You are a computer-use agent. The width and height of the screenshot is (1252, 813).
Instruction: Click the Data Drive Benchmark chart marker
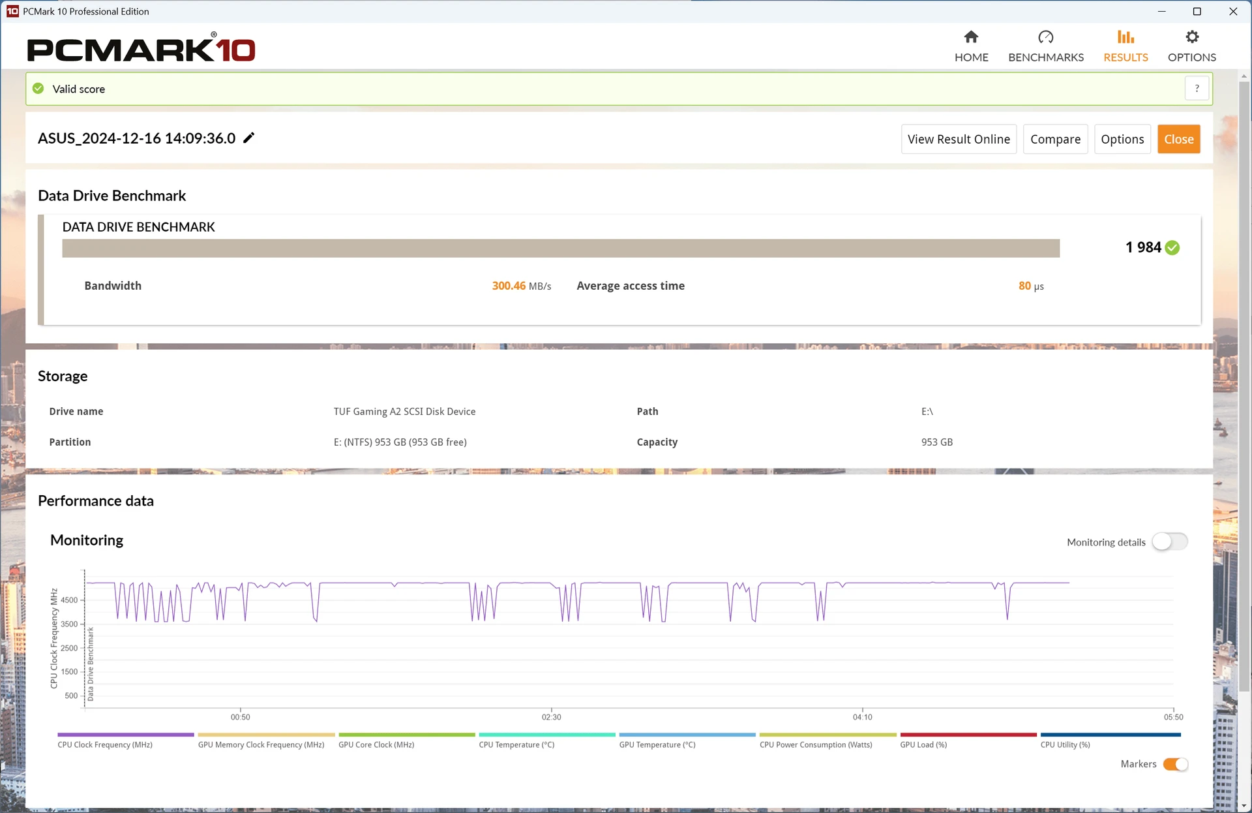coord(90,664)
